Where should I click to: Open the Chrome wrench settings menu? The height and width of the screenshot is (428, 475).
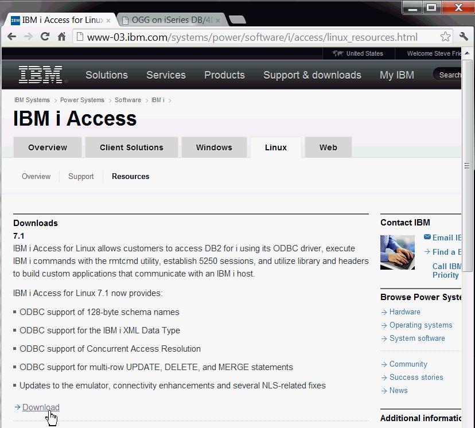click(464, 37)
